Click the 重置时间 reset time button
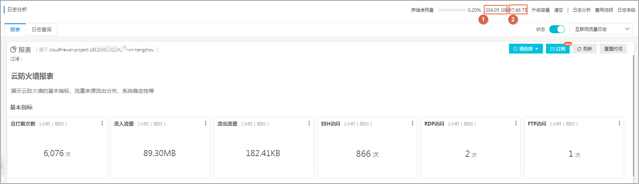This screenshot has width=639, height=184. click(613, 49)
